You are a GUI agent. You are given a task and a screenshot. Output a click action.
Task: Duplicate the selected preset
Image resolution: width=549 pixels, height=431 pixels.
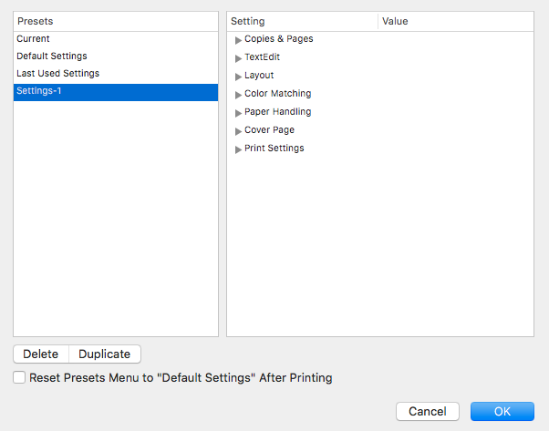tap(105, 354)
